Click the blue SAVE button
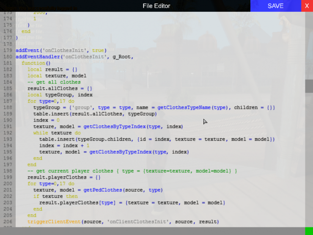Image resolution: width=313 pixels, height=235 pixels. click(276, 6)
